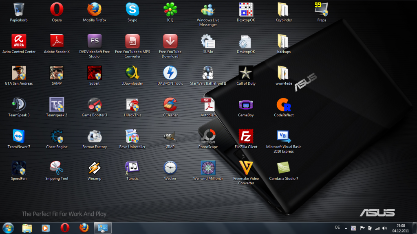Open Avira Control Center
This screenshot has height=234, width=417.
[x=19, y=44]
